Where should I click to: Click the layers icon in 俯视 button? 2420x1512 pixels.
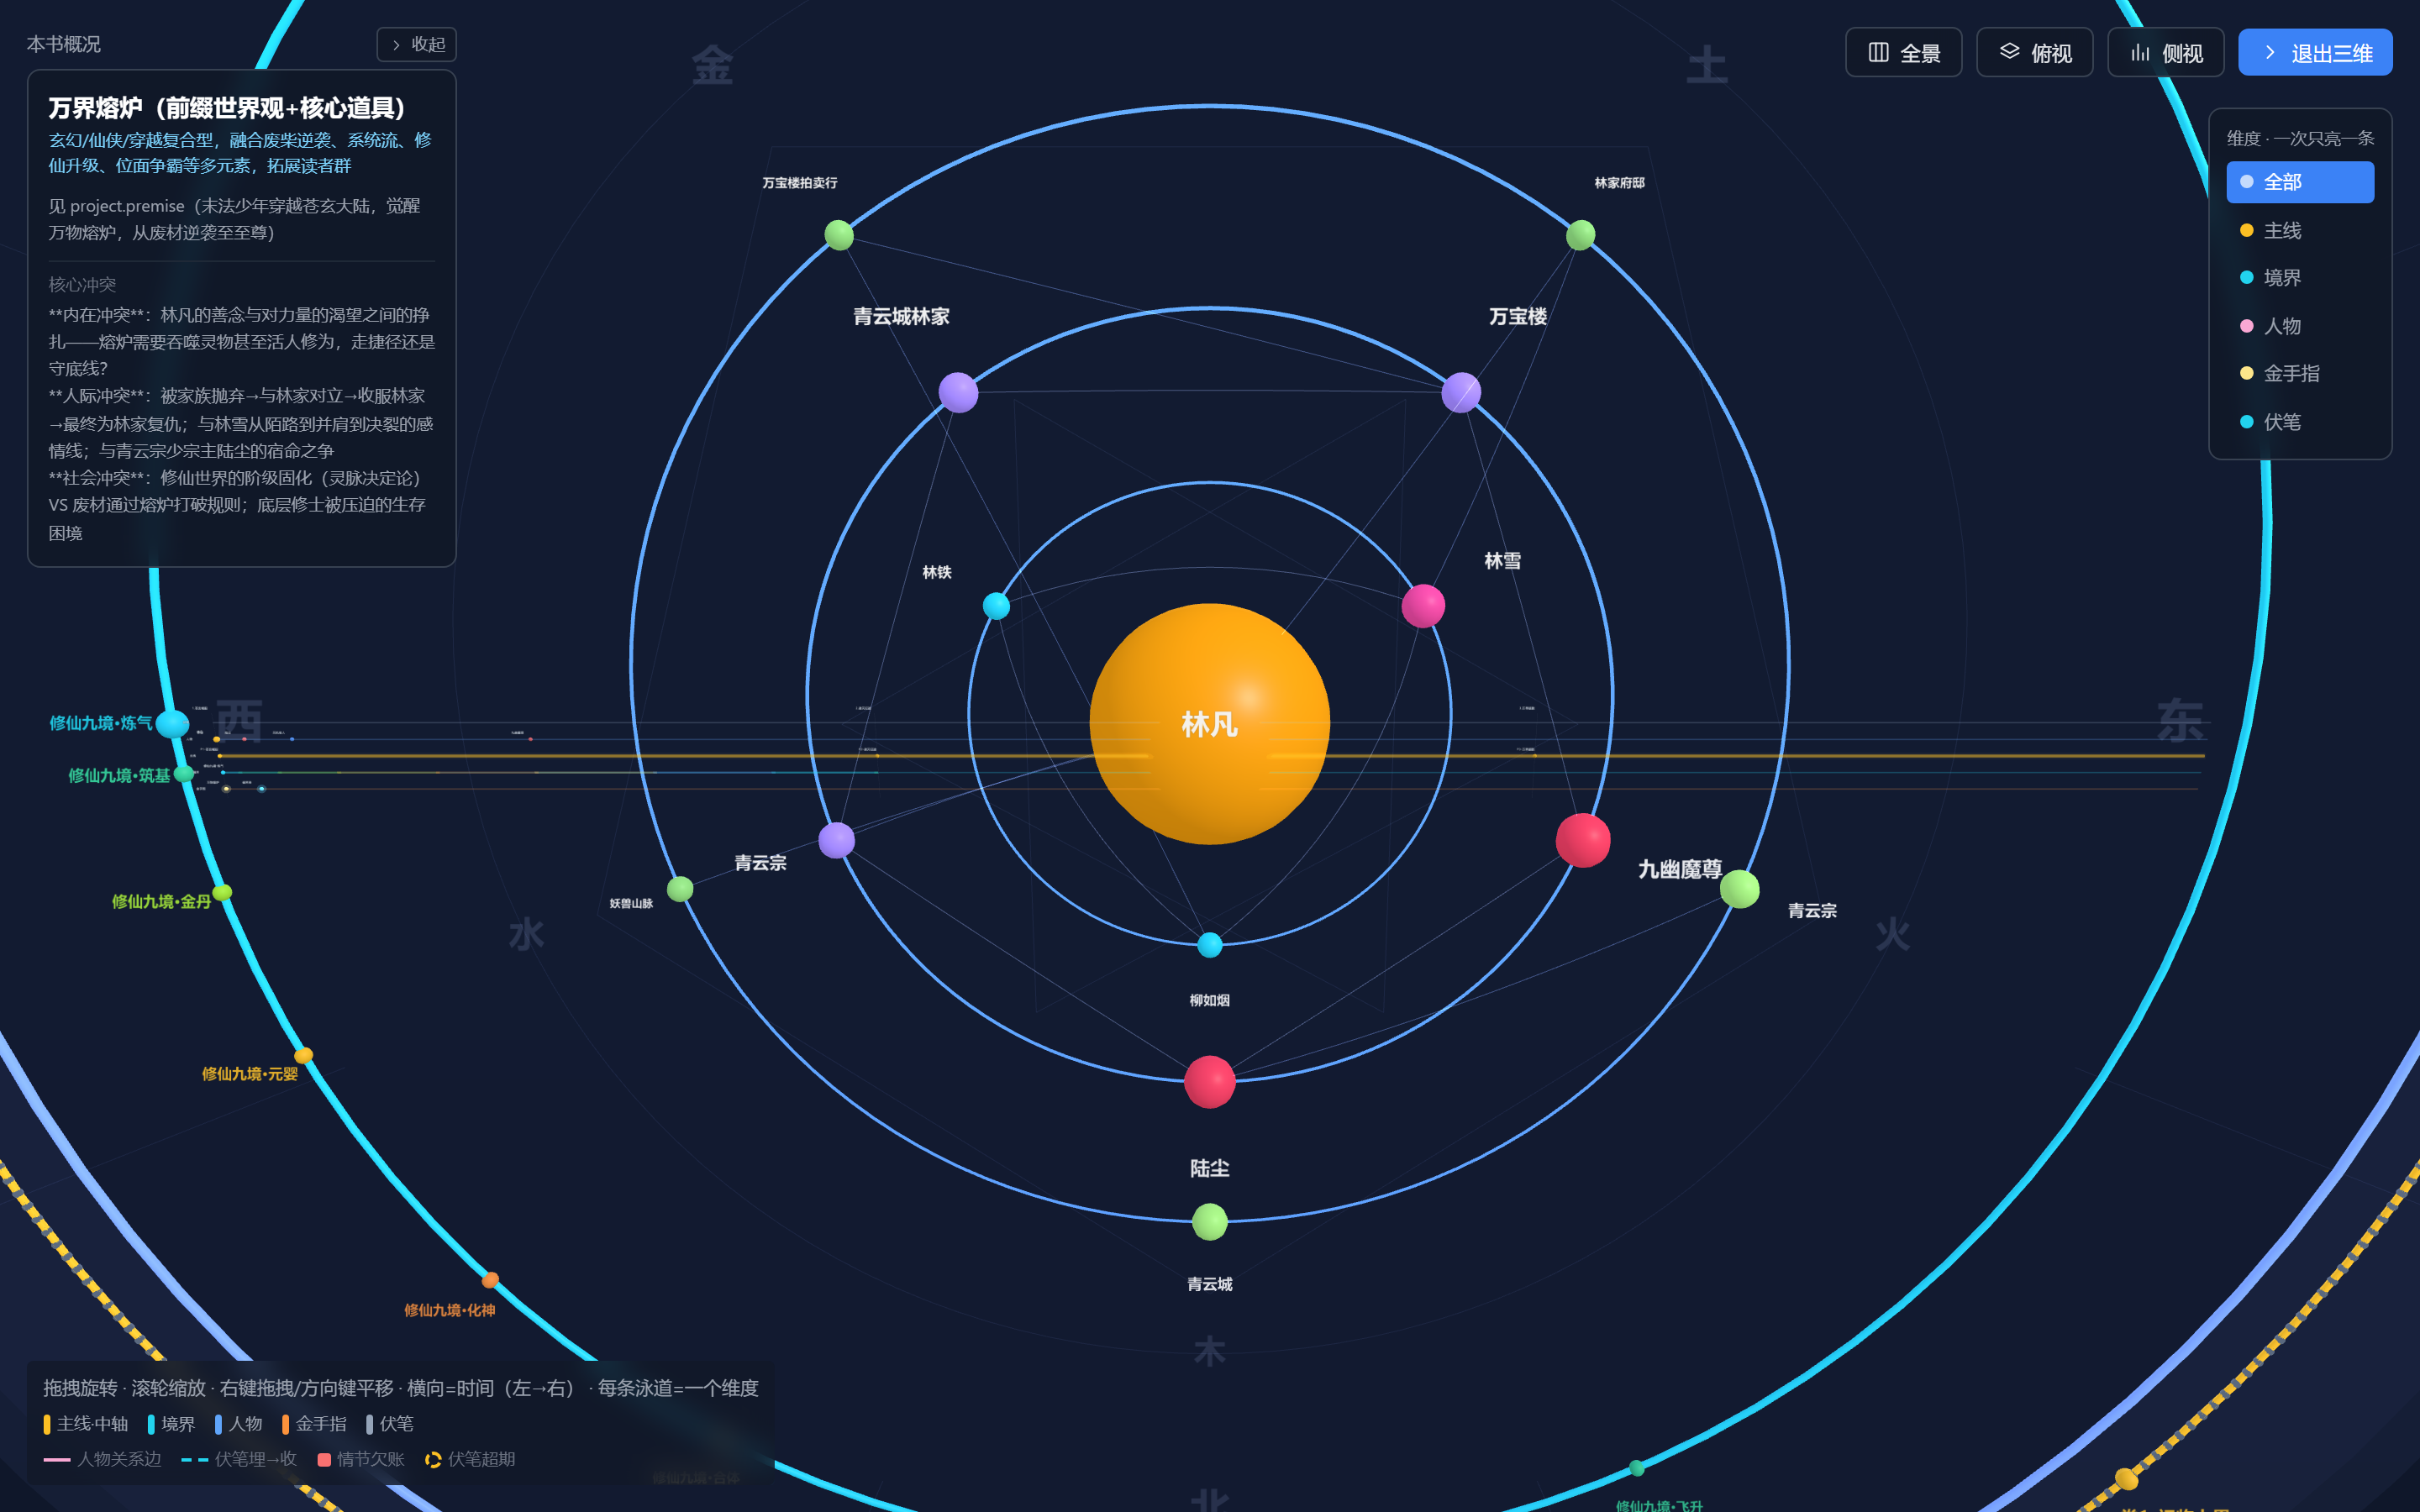point(2009,52)
